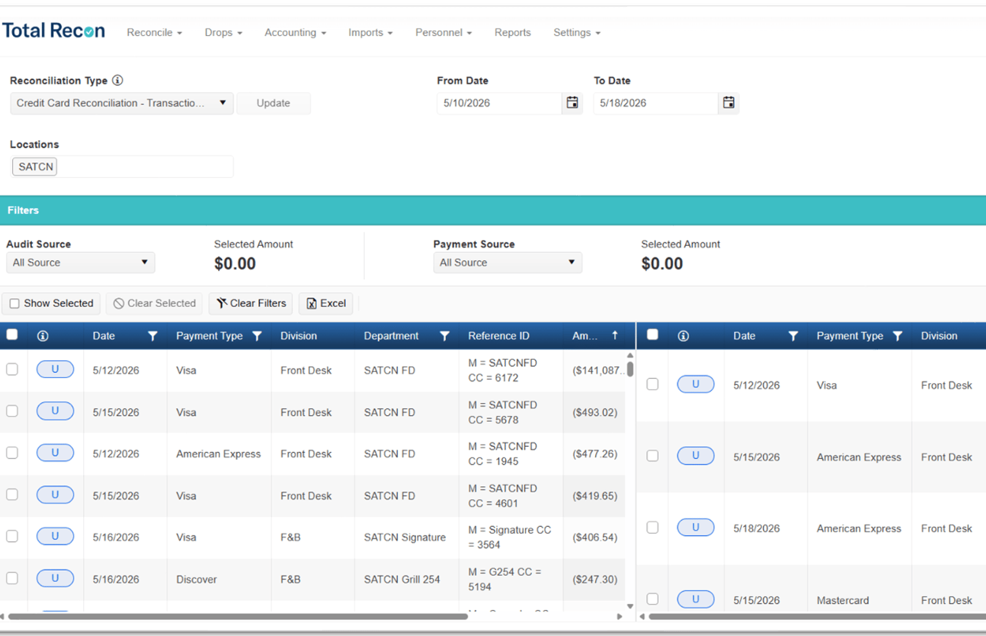The image size is (986, 636).
Task: Click right grid U badge for Mastercard row
Action: tap(696, 599)
